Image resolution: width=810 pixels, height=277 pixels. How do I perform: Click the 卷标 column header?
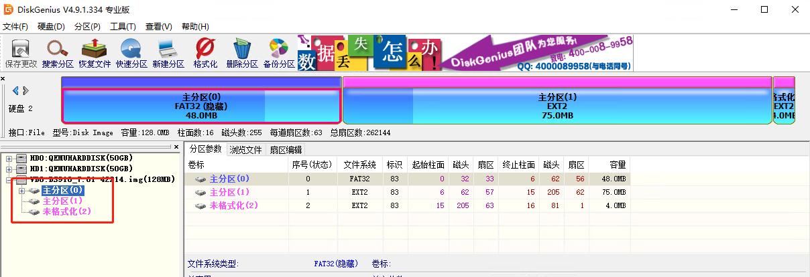(236, 165)
